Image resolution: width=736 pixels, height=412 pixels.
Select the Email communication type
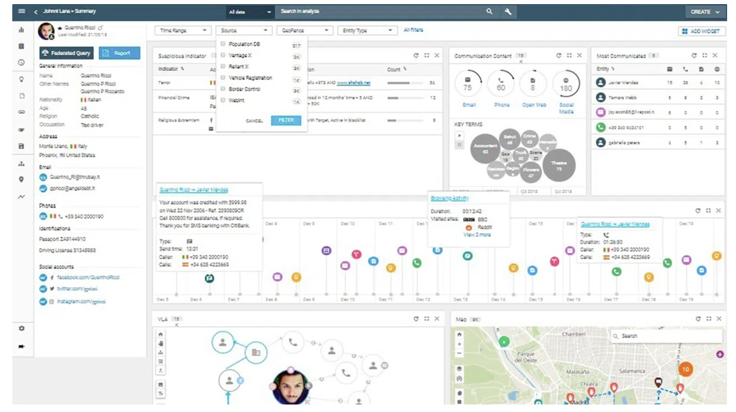(x=468, y=85)
